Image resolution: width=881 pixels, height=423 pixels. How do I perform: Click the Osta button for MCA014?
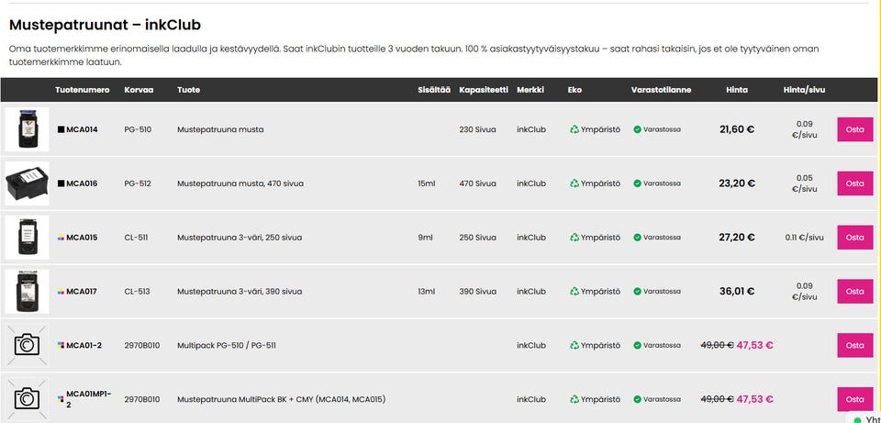pyautogui.click(x=854, y=129)
